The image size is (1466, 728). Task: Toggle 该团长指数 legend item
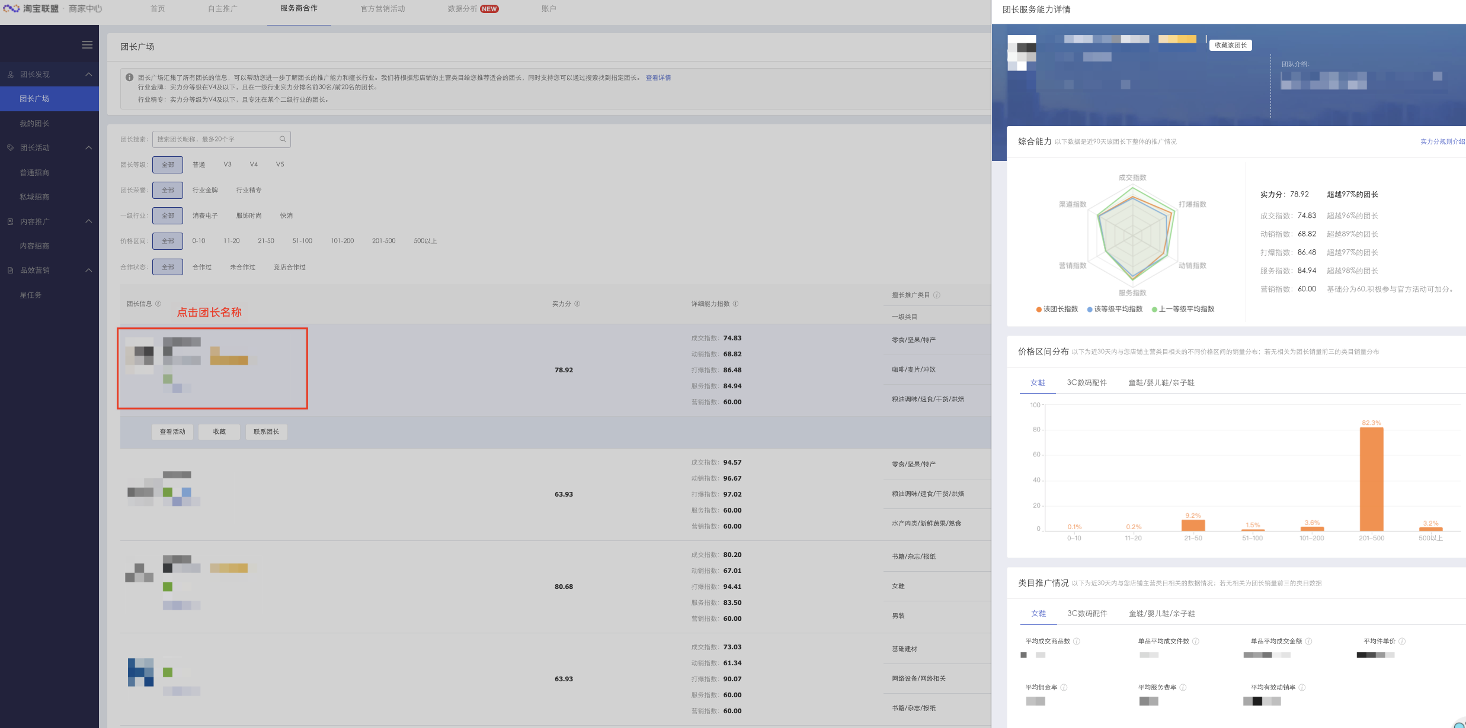coord(1057,309)
